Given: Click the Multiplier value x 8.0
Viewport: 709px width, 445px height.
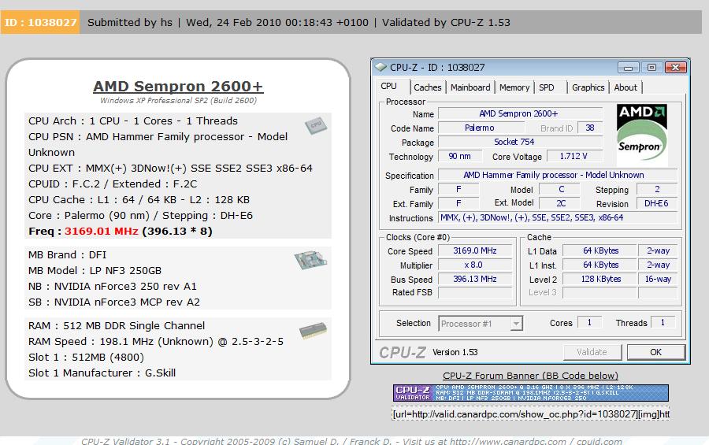Looking at the screenshot, I should point(475,265).
